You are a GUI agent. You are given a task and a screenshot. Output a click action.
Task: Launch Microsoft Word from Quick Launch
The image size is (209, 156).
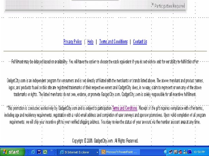click(x=39, y=152)
